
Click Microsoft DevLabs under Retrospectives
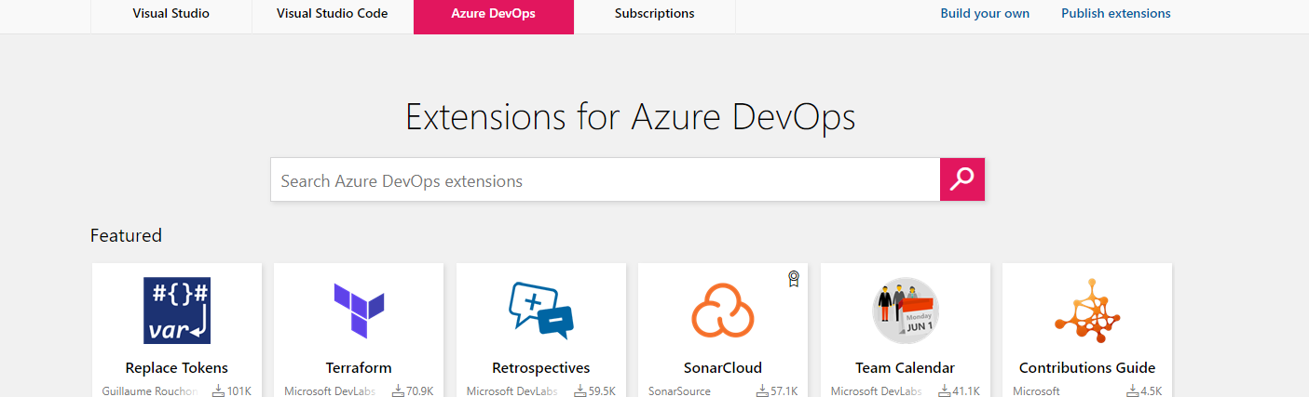tap(512, 391)
